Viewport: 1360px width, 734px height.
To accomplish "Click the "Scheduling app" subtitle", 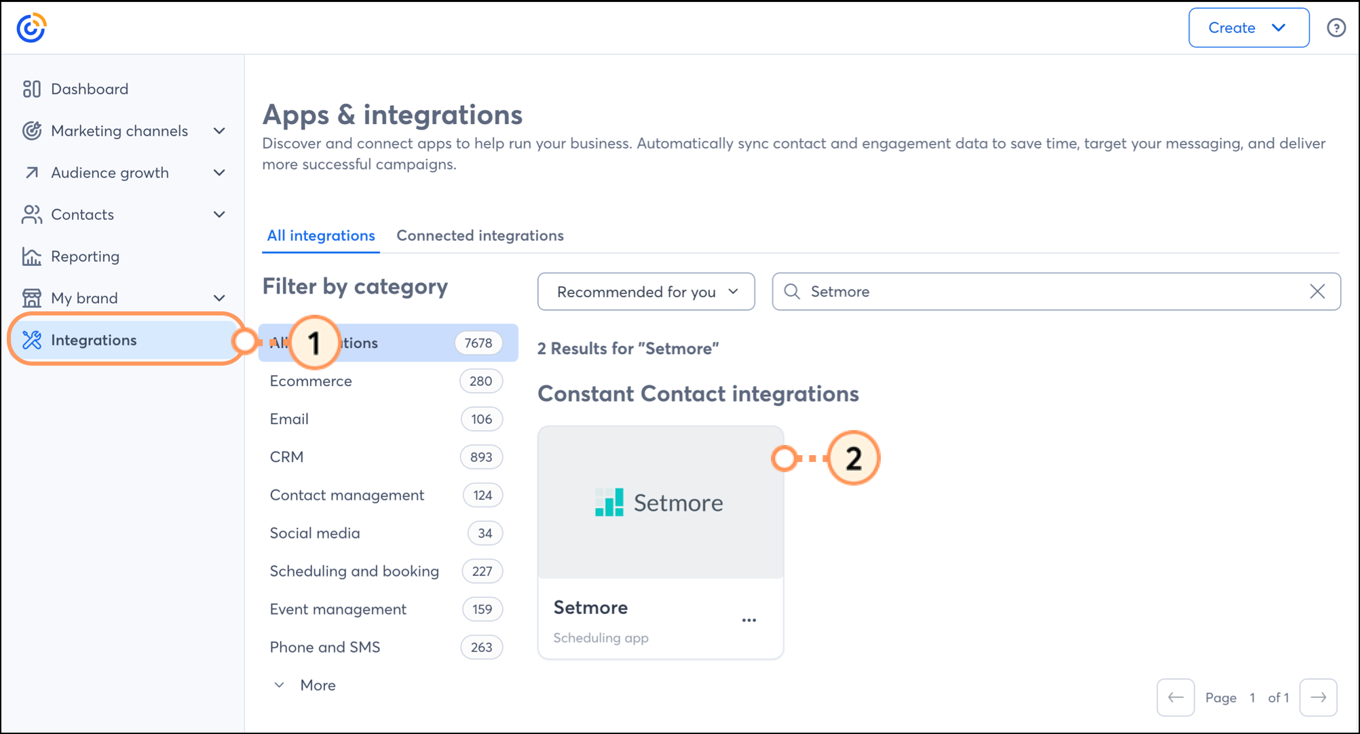I will click(x=601, y=638).
